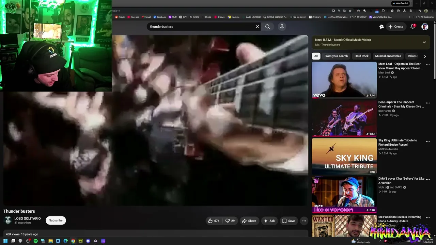Select the Musical ensembles chip
This screenshot has width=436, height=245.
[x=388, y=56]
